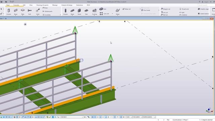Open the Analysis & design tab
Screen dimensions: 215x121
(x=67, y=5)
